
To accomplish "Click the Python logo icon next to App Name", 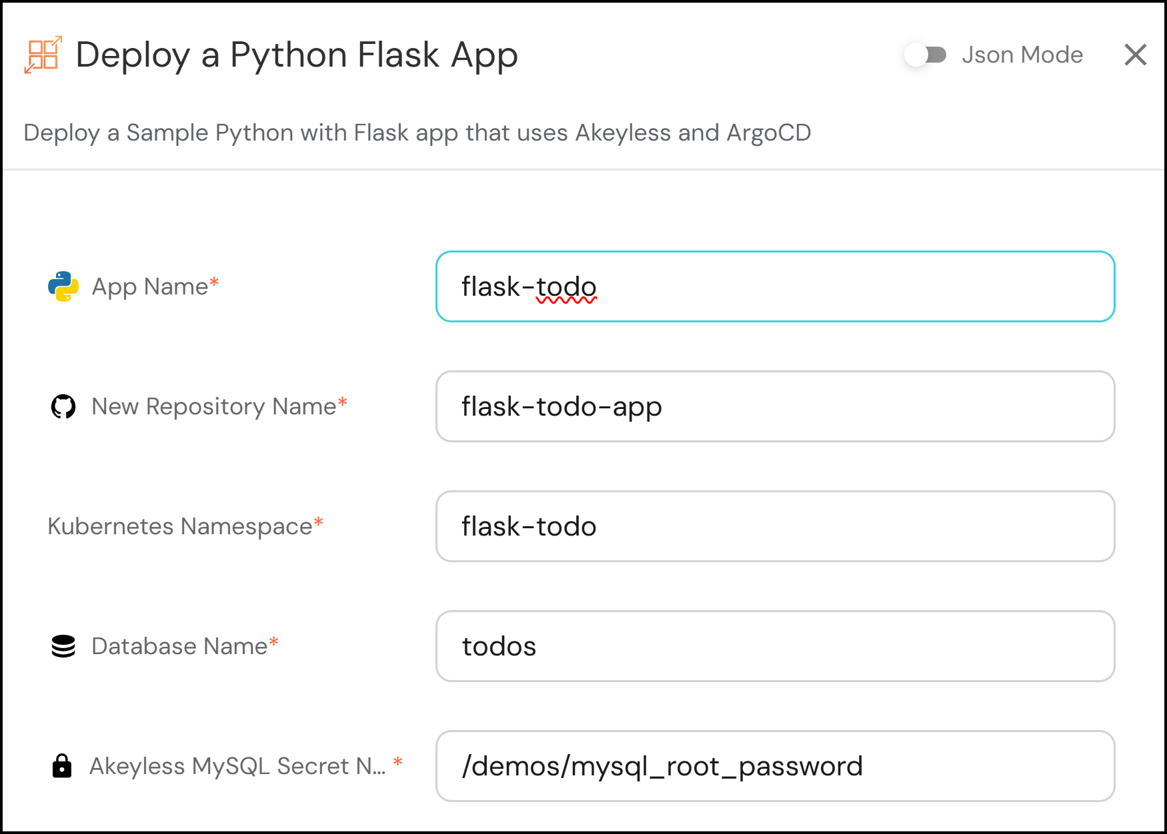I will [x=63, y=286].
